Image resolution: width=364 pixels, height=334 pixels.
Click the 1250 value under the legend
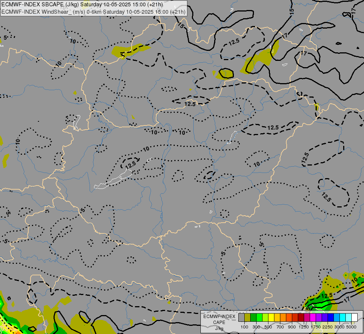click(x=304, y=327)
